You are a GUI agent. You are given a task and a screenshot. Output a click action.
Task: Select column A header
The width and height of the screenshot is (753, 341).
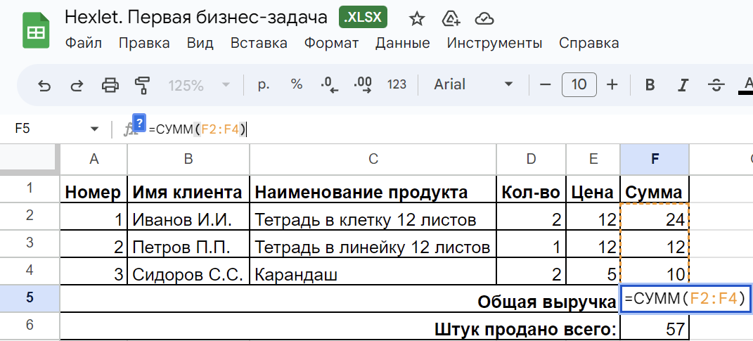[94, 160]
